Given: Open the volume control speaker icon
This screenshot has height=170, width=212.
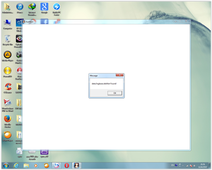Looking at the screenshot, I should (194, 166).
